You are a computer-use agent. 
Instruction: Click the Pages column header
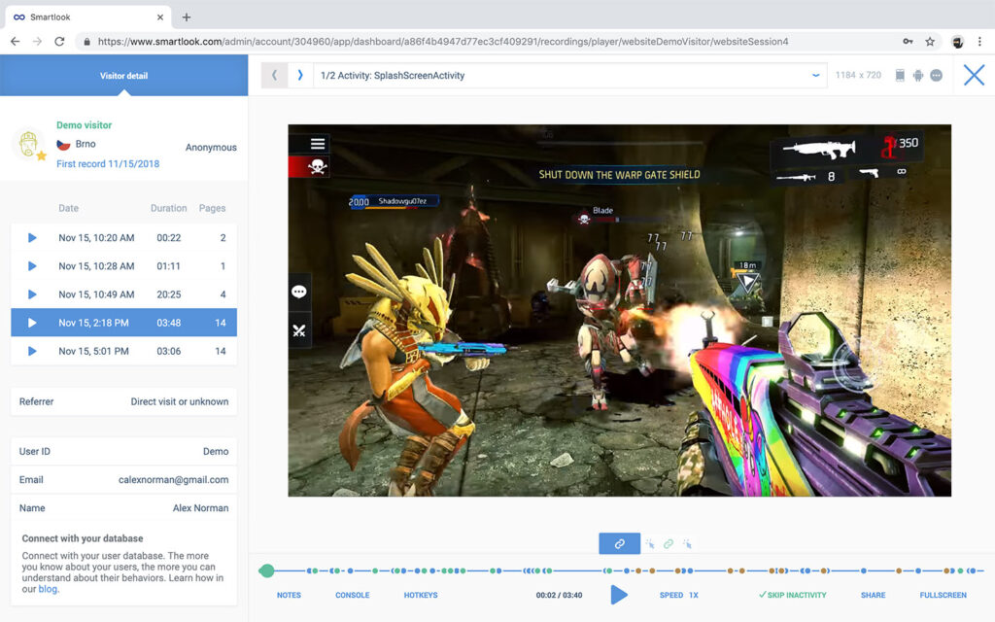(x=212, y=208)
